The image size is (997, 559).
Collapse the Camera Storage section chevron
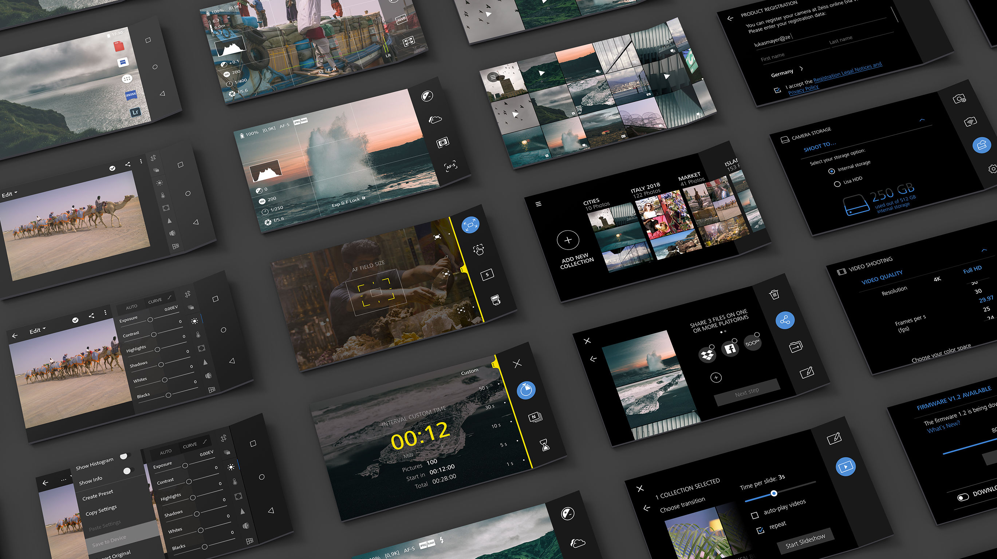(x=922, y=120)
